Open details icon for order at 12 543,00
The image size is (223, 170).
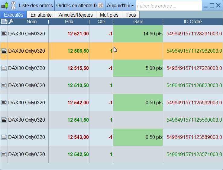4,137
